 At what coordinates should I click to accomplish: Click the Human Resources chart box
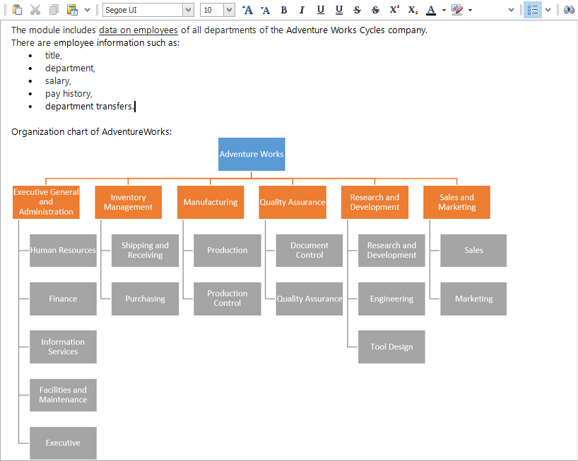63,251
